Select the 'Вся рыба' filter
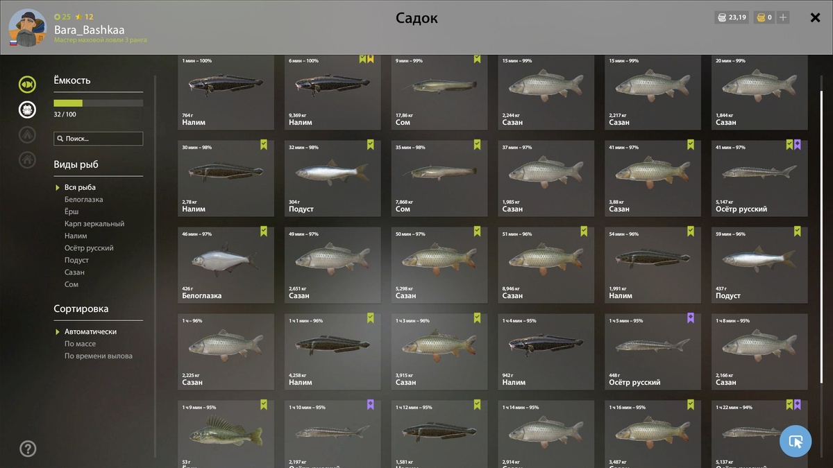The width and height of the screenshot is (833, 468). point(80,187)
